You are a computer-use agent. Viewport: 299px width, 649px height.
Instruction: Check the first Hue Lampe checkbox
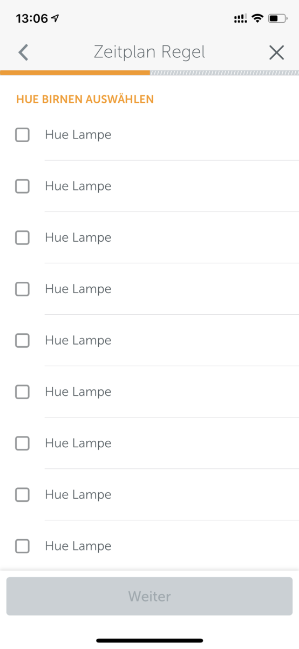pyautogui.click(x=22, y=135)
